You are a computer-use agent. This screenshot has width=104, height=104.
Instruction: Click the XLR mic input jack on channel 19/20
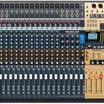point(77,6)
